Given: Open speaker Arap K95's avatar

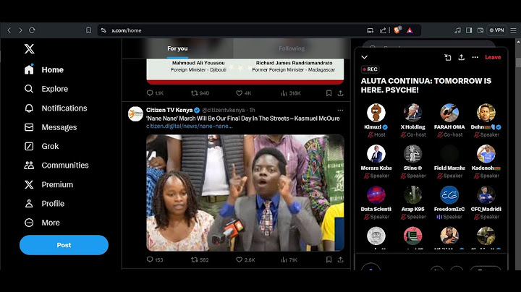Looking at the screenshot, I should pos(412,194).
